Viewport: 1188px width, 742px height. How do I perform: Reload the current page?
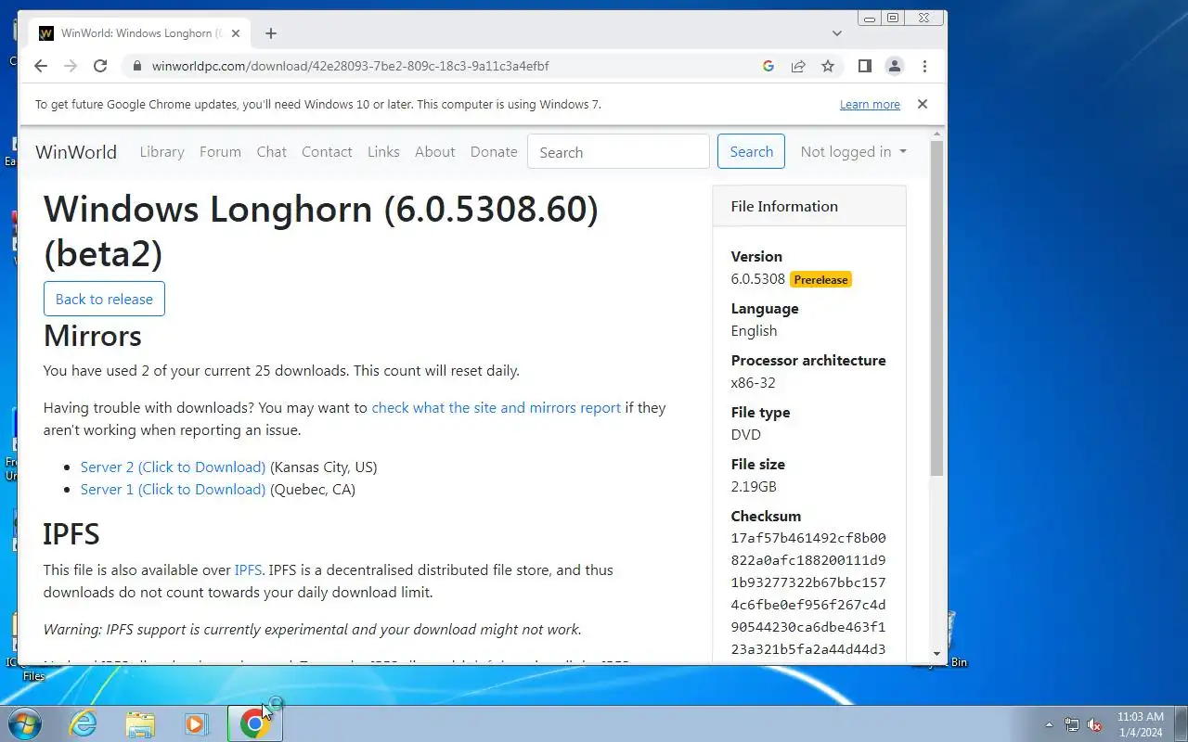100,66
